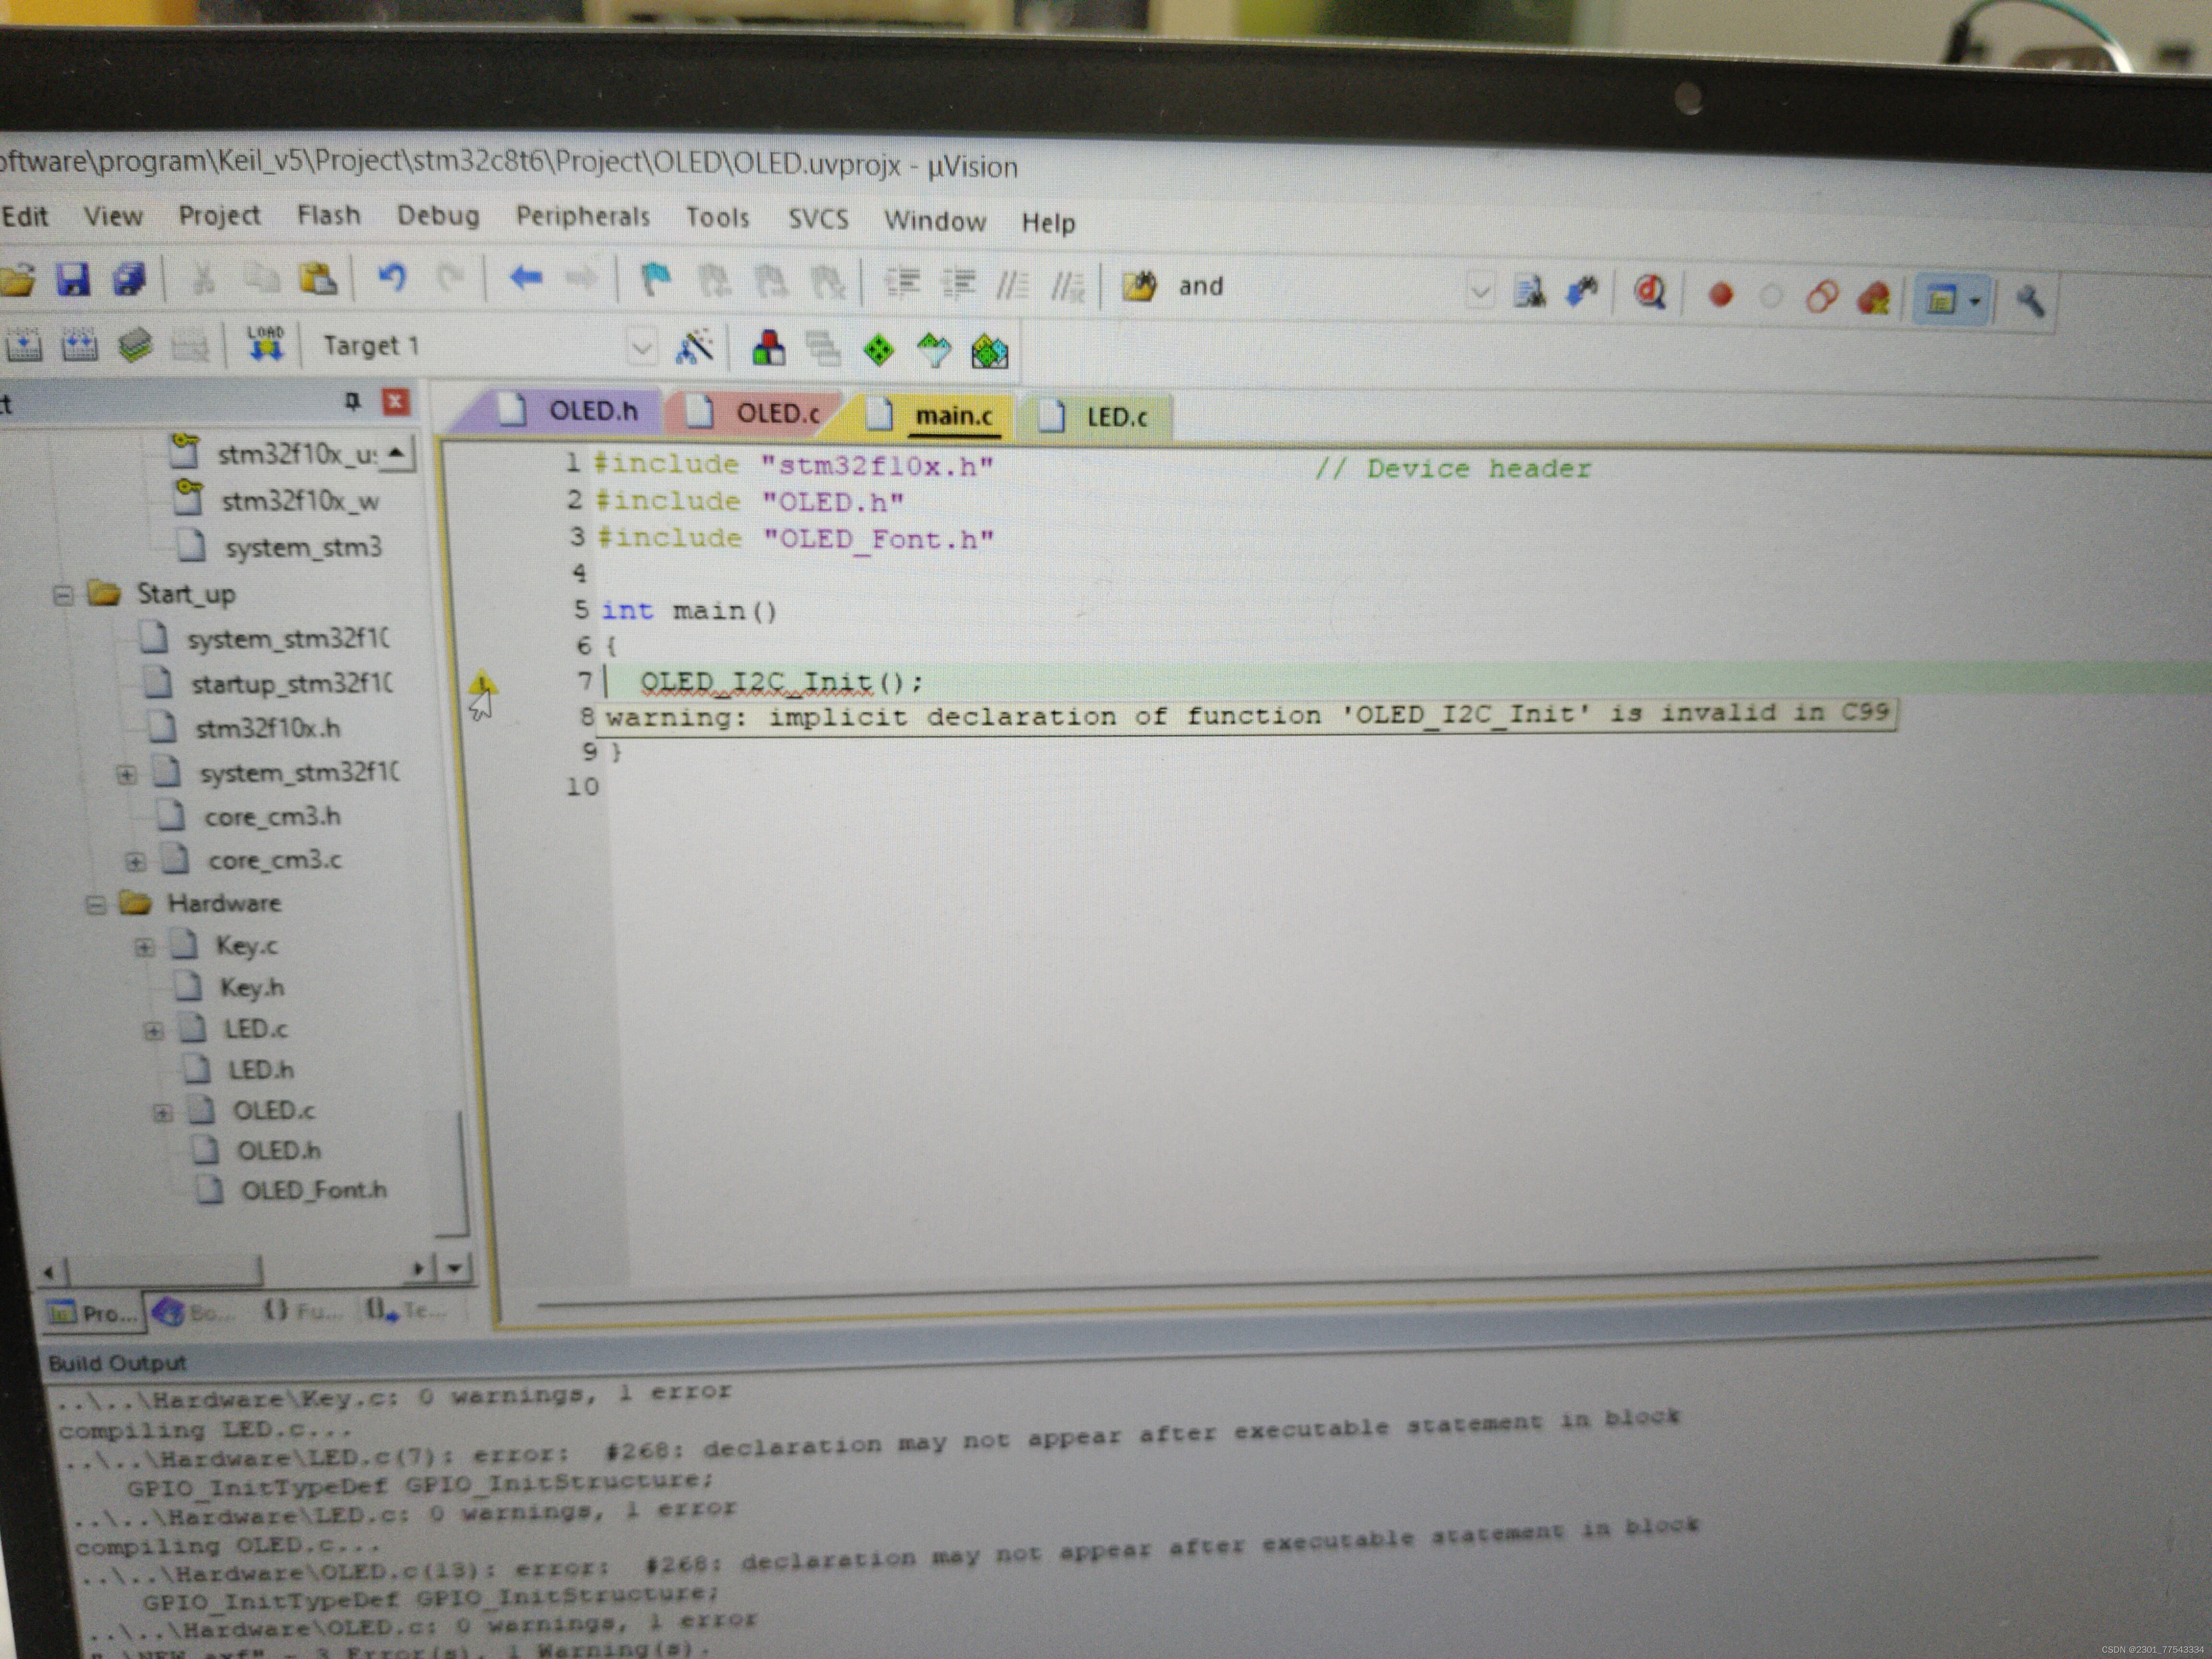
Task: Switch to the OLED.c editor tab
Action: [x=757, y=412]
